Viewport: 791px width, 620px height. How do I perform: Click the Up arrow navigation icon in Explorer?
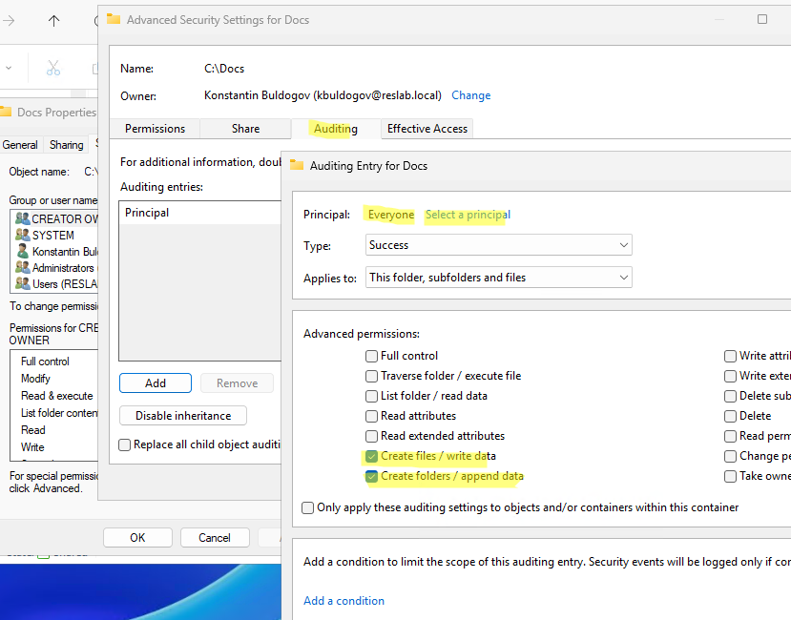point(53,20)
